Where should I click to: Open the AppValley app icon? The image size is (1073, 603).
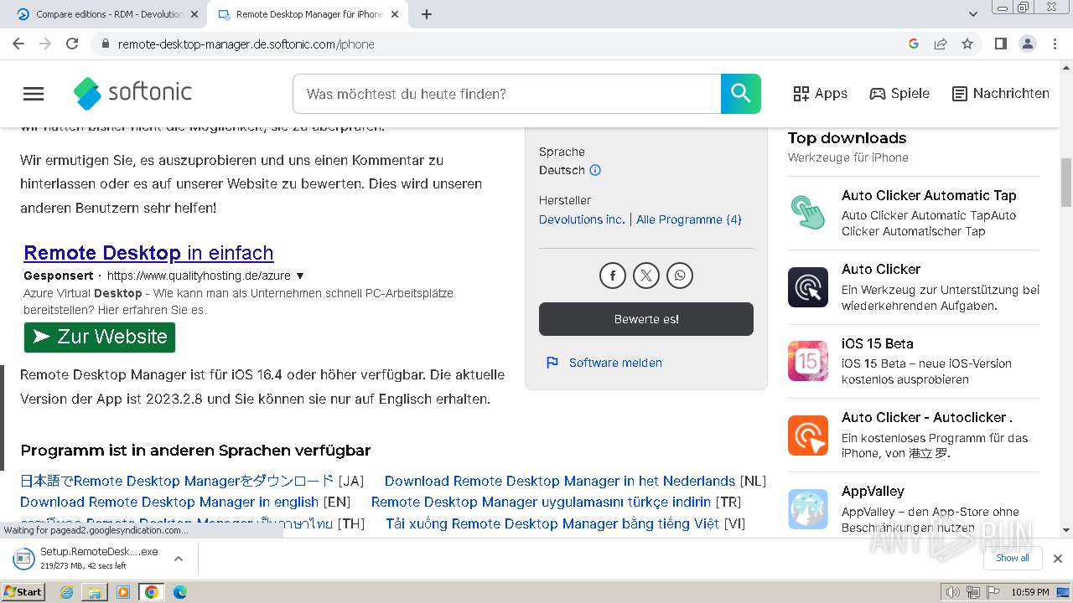808,509
